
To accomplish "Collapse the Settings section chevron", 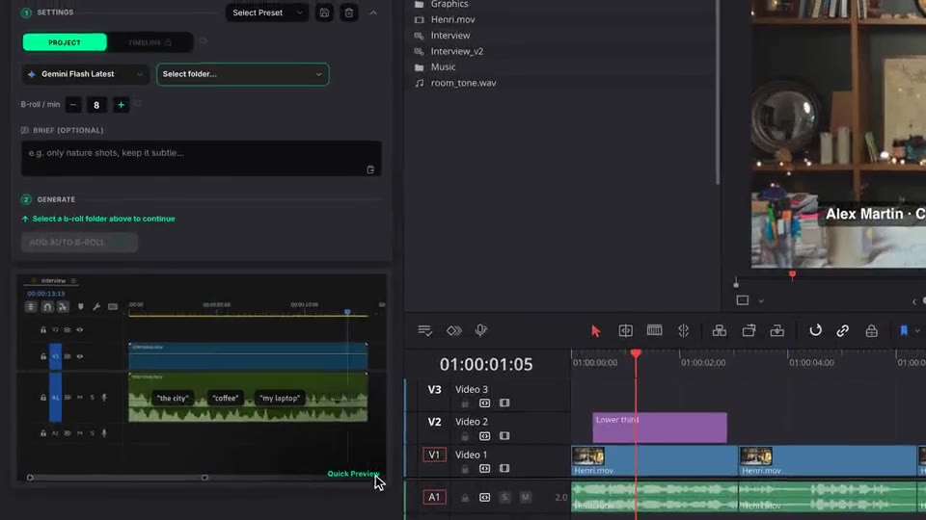I will pyautogui.click(x=373, y=13).
